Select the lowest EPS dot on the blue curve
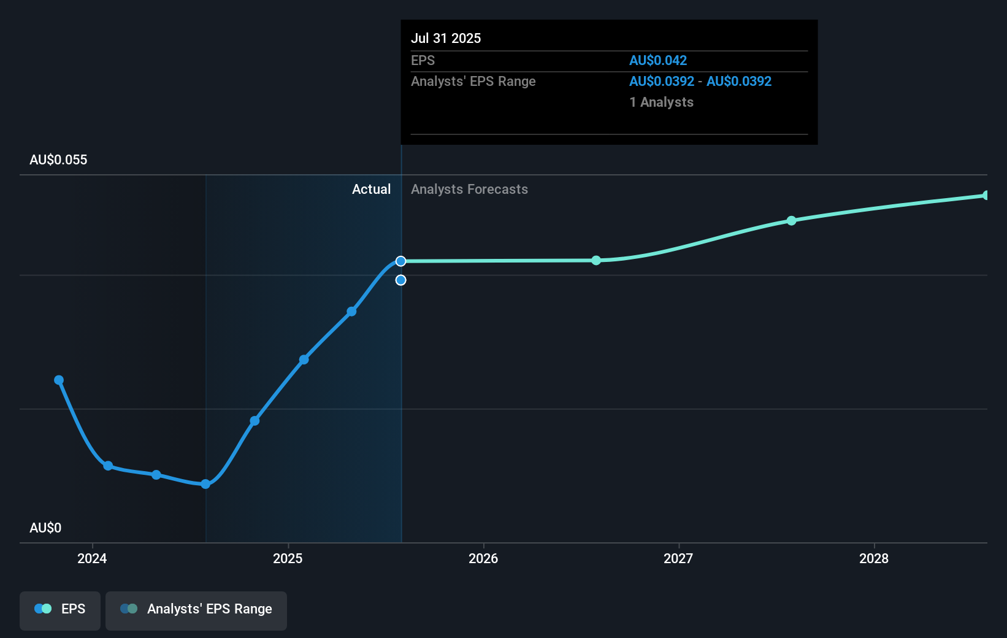The height and width of the screenshot is (638, 1007). point(205,484)
